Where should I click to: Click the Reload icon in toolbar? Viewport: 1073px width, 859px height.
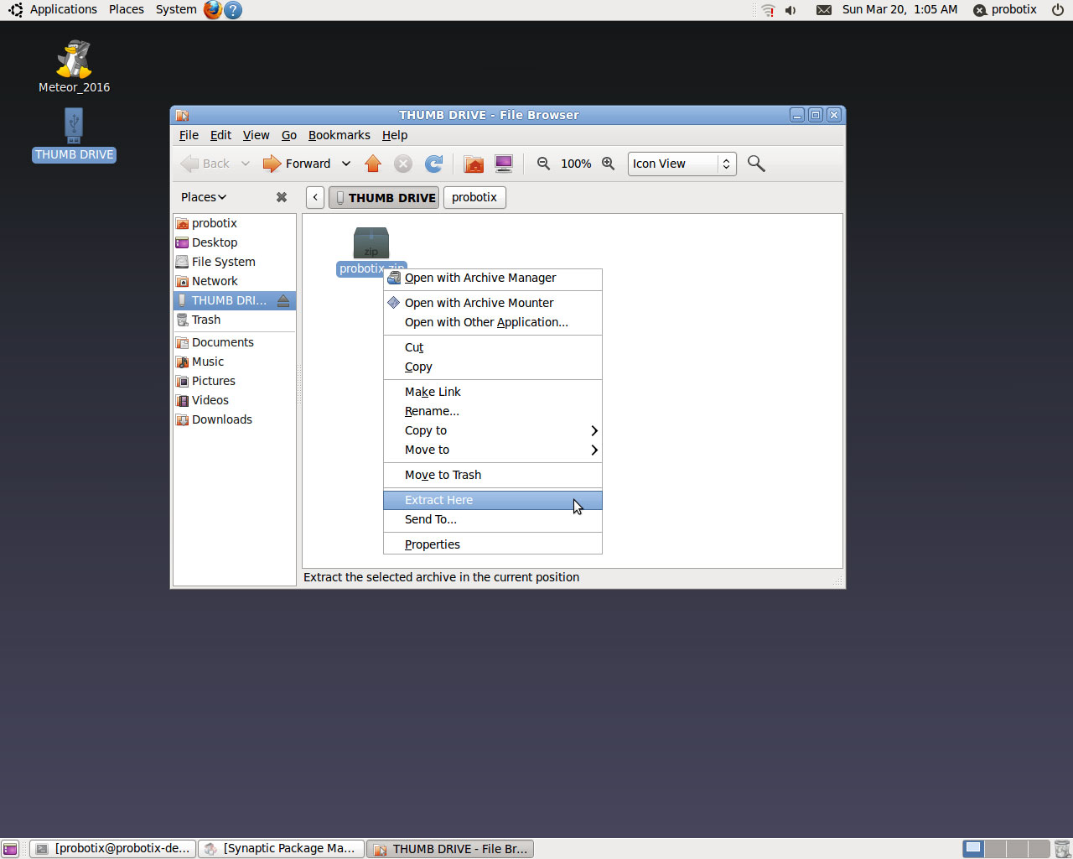(x=433, y=164)
